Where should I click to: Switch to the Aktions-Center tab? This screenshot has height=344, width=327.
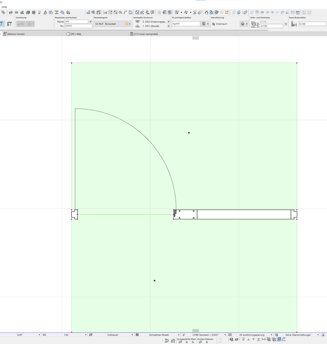tap(16, 34)
